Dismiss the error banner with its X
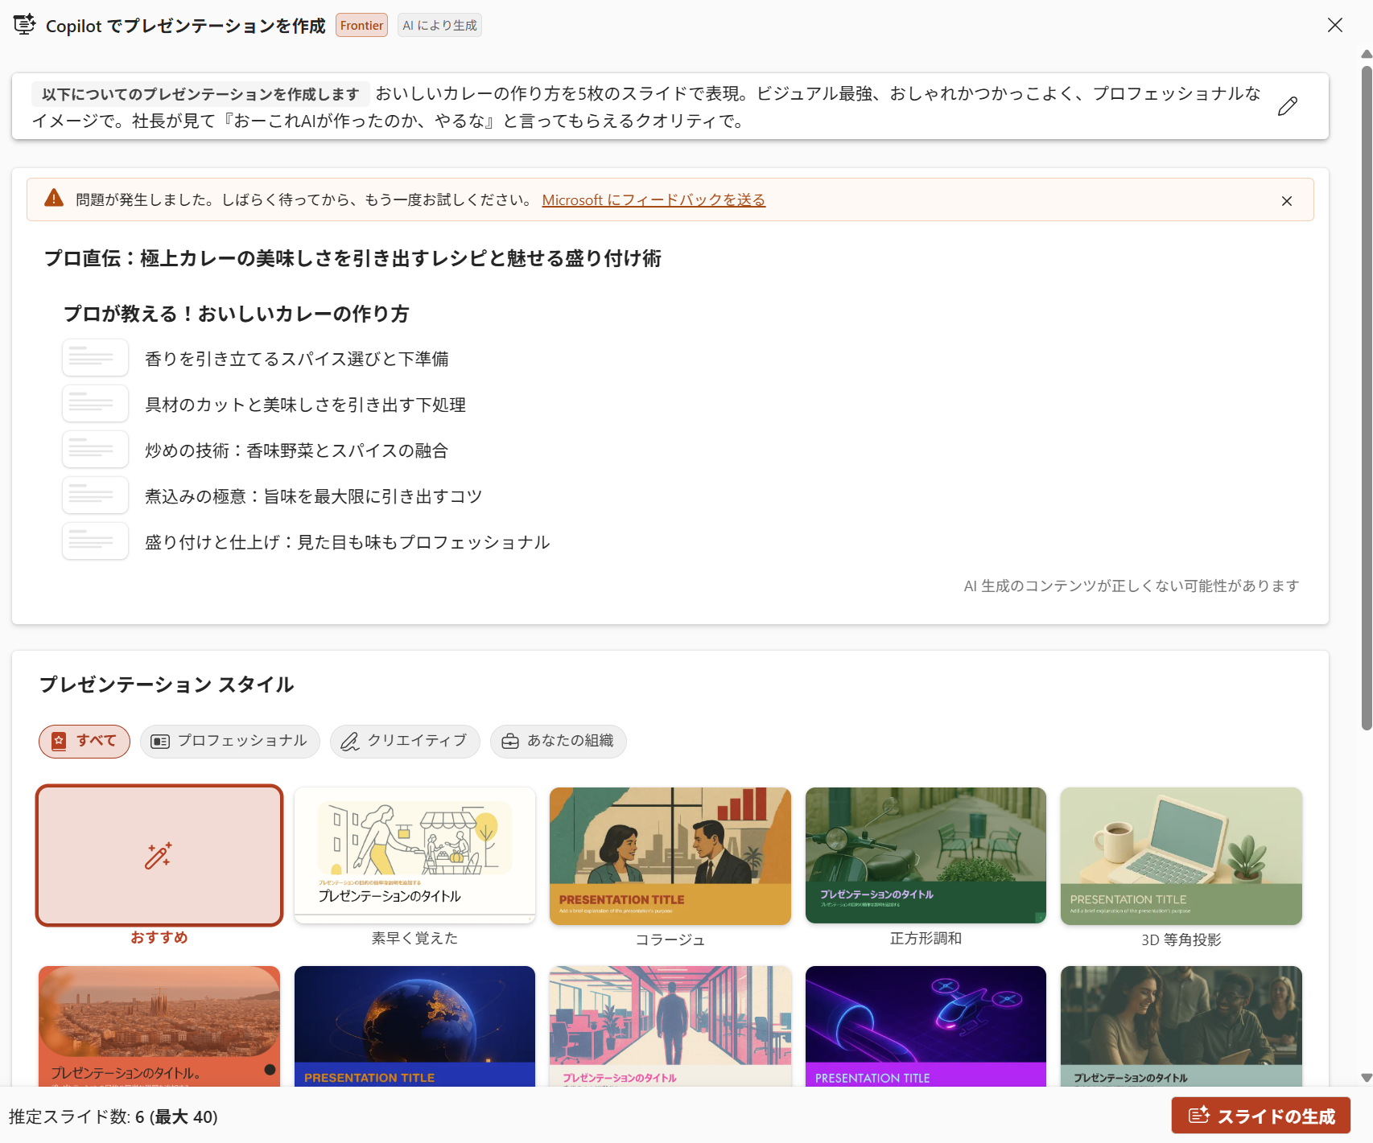Screen dimensions: 1373x1143 click(x=1286, y=200)
